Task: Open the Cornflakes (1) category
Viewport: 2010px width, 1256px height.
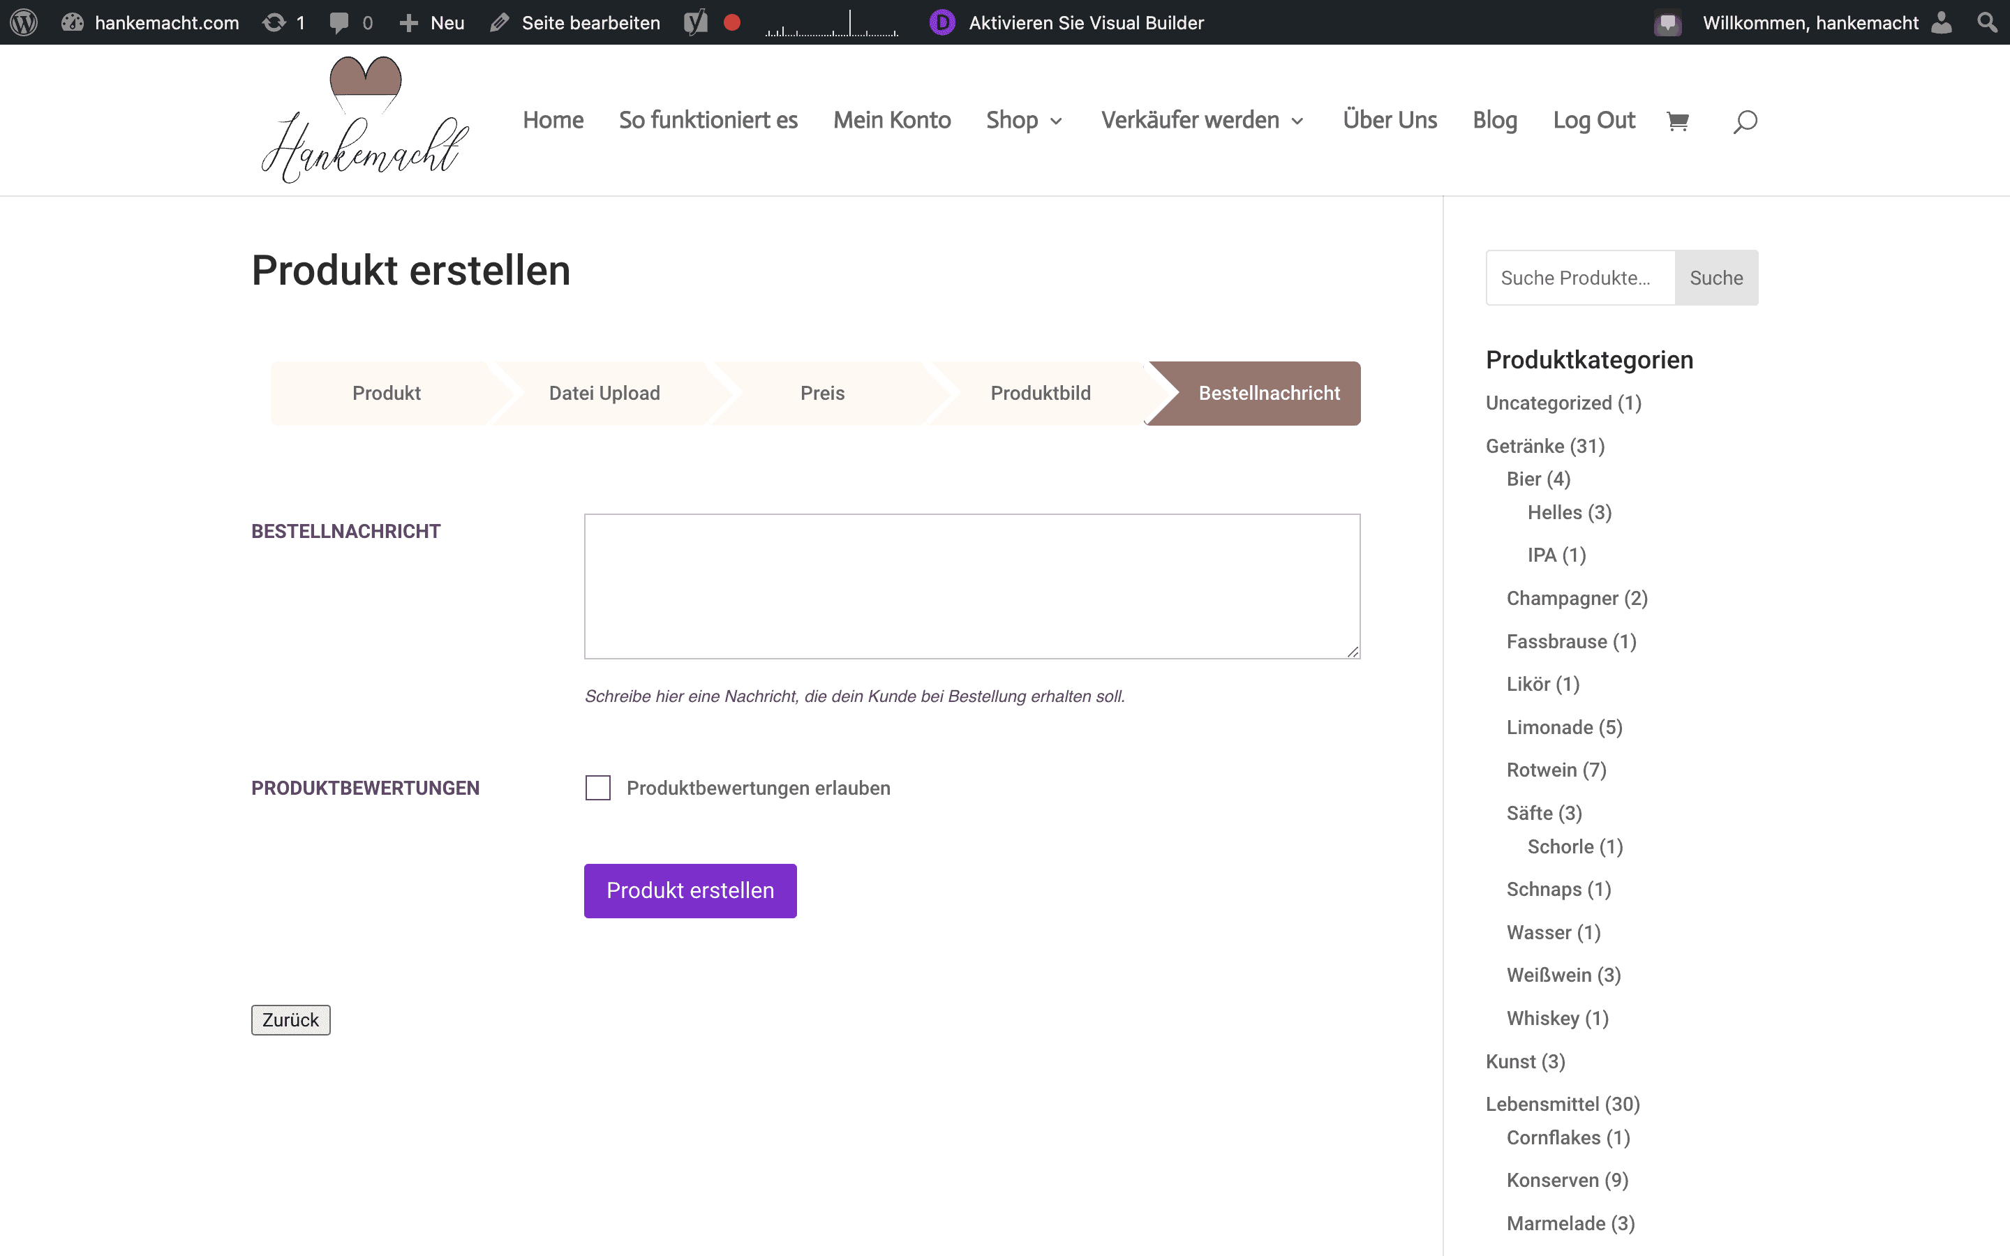Action: click(1568, 1137)
